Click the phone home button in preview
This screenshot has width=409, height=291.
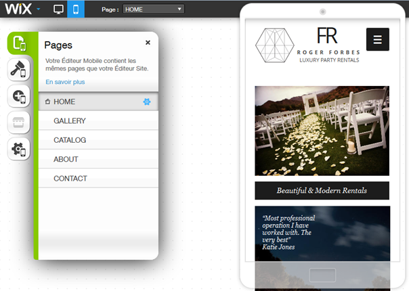click(322, 275)
